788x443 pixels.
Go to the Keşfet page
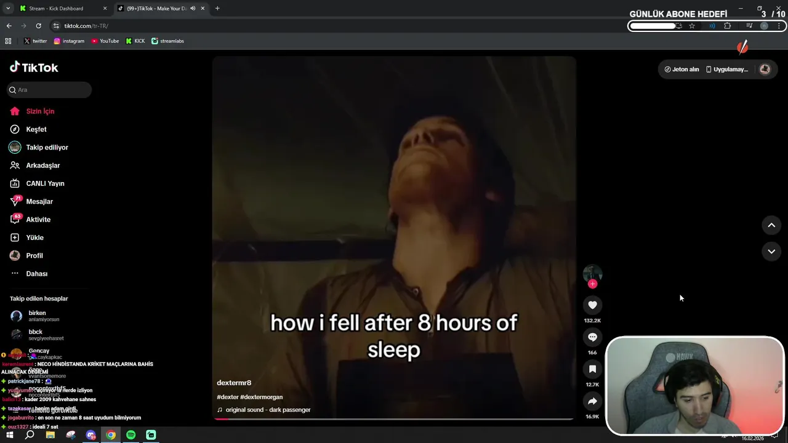36,129
